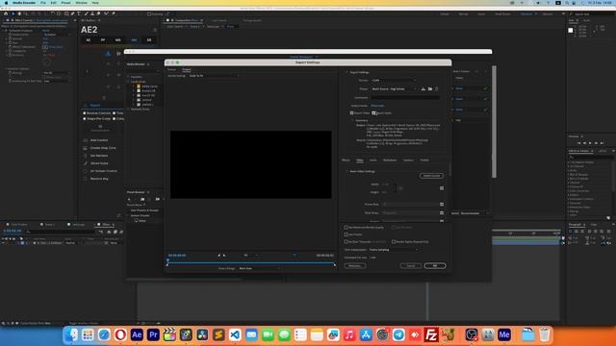Open Final Cut Pro from the Dock
This screenshot has width=616, height=346.
point(169,334)
